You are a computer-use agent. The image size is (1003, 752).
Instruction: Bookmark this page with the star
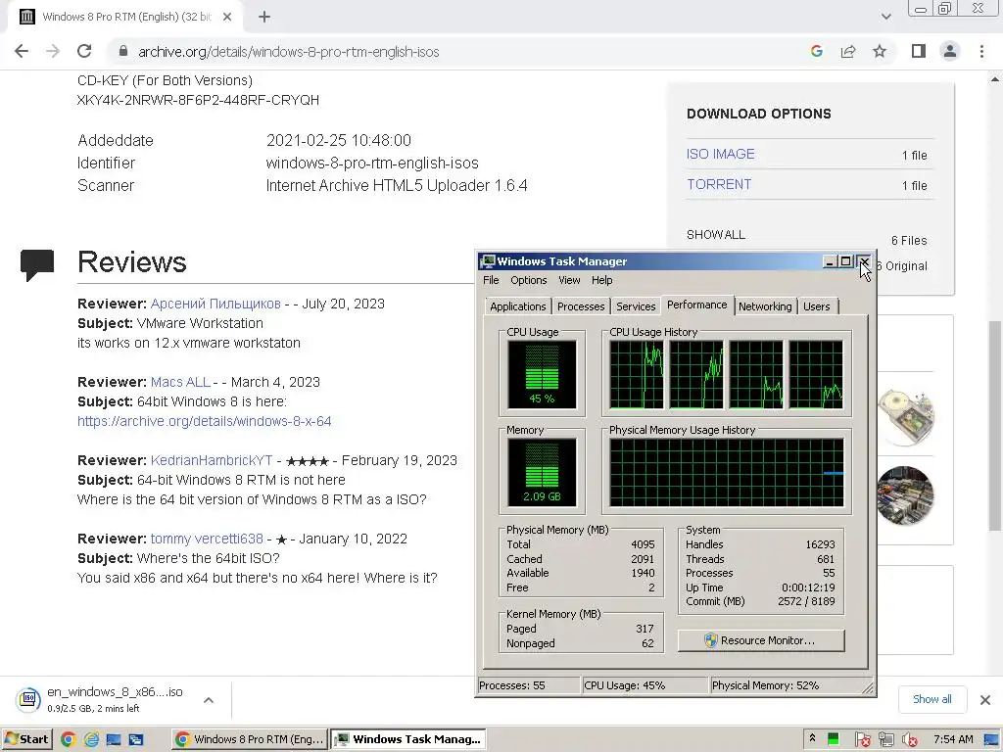880,51
